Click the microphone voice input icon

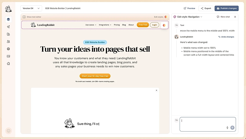[x=227, y=128]
